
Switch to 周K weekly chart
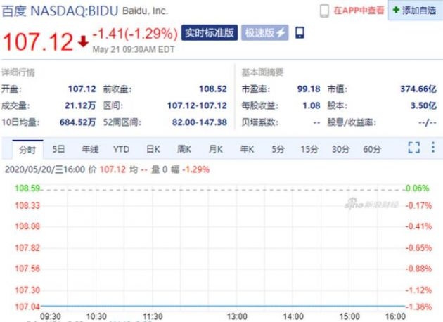click(x=184, y=149)
